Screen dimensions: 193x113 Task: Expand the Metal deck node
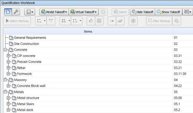(x=8, y=110)
